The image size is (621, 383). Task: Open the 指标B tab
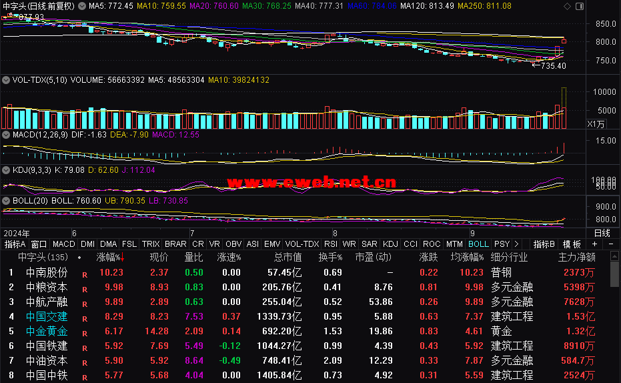[x=544, y=244]
